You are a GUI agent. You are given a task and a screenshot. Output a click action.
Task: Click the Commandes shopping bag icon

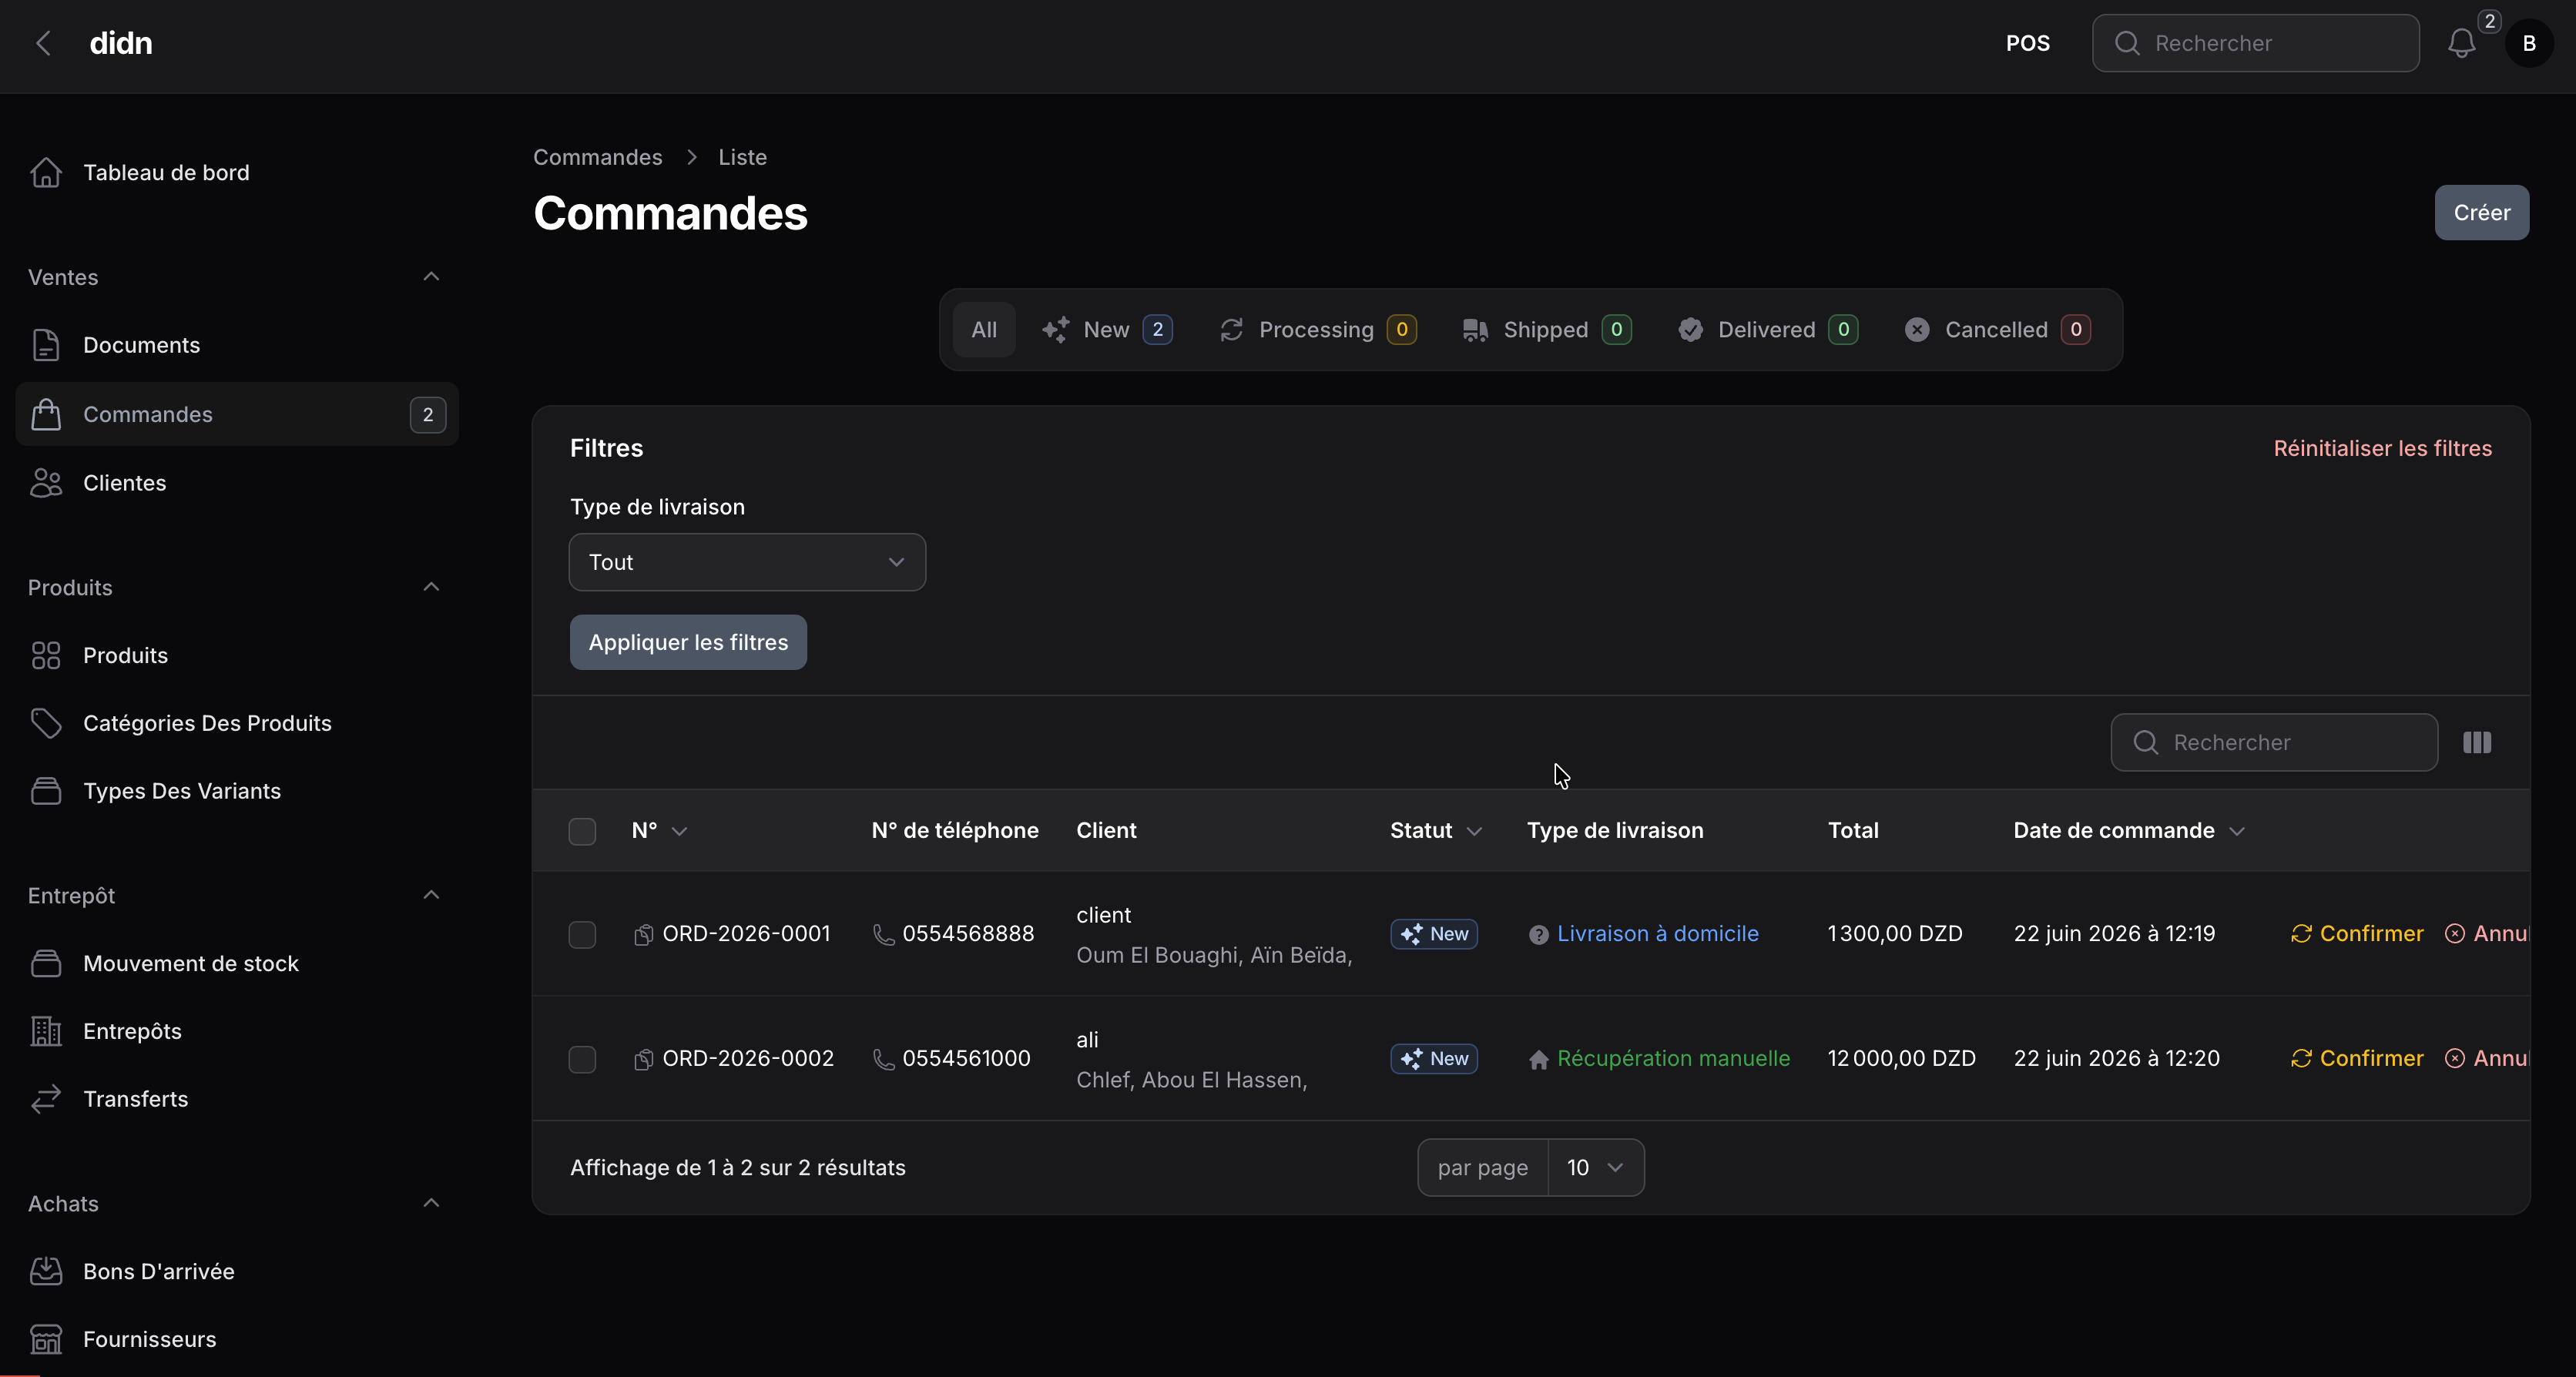(46, 414)
